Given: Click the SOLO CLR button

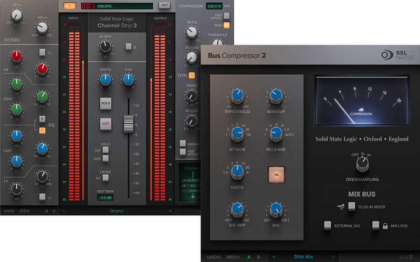Looking at the screenshot, I should click(106, 150).
